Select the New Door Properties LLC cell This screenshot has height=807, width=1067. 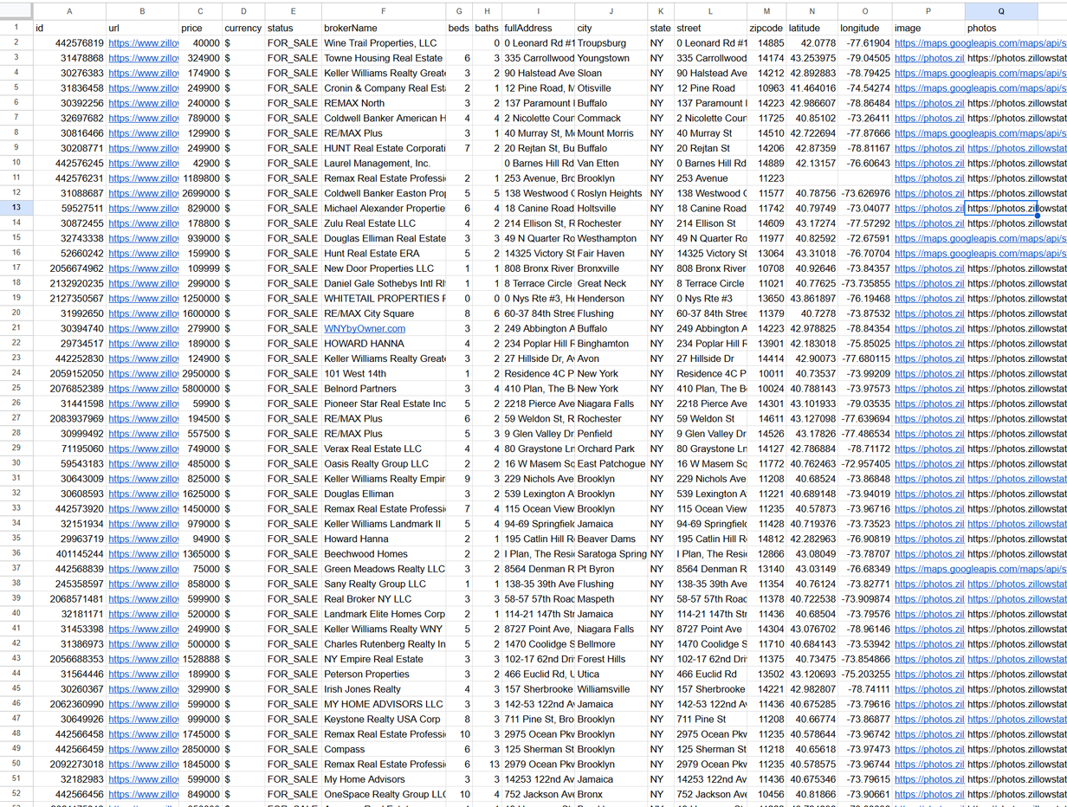[384, 268]
